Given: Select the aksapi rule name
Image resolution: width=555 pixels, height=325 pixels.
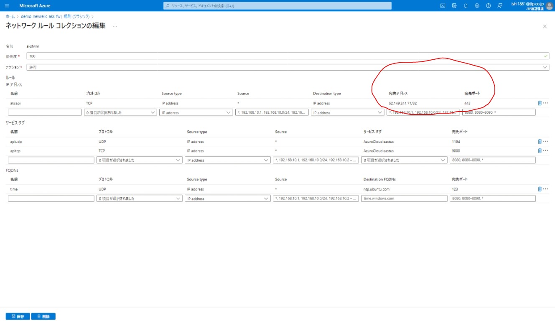Looking at the screenshot, I should 15,103.
